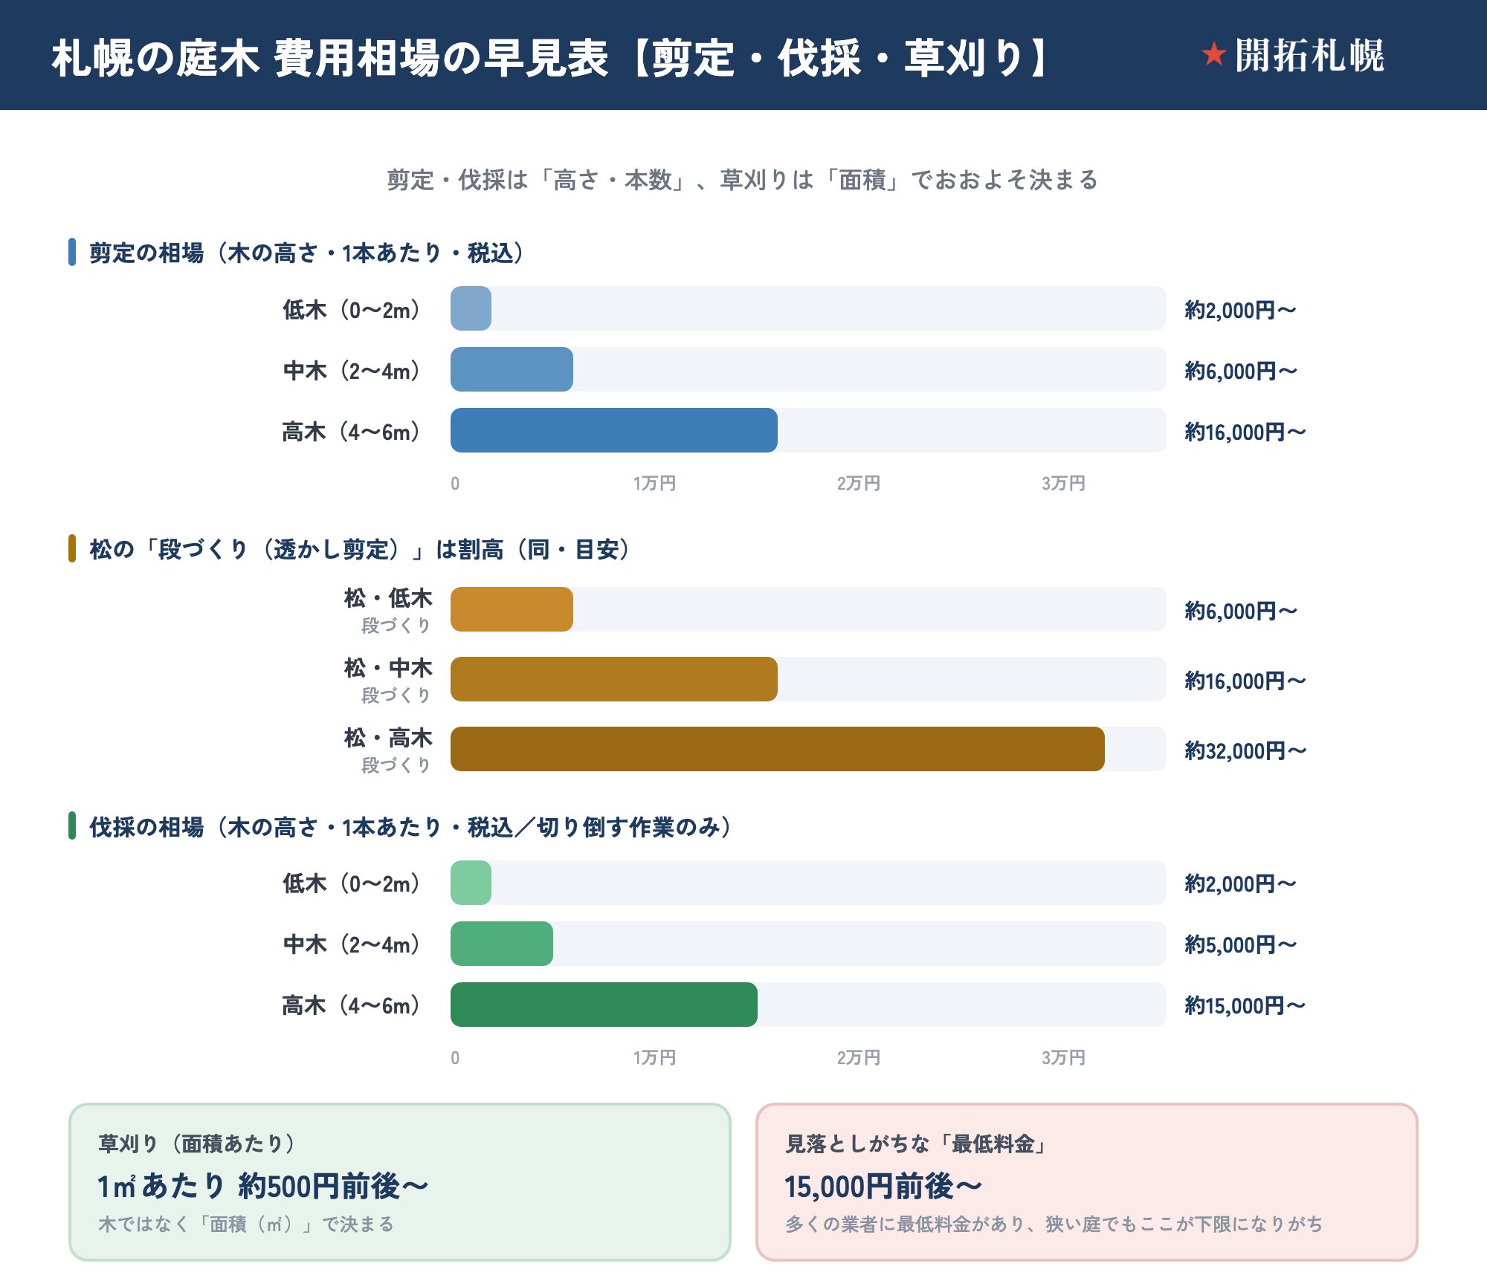The image size is (1487, 1278).
Task: Click the 開拓札幌 brand name
Action: pos(1309,56)
